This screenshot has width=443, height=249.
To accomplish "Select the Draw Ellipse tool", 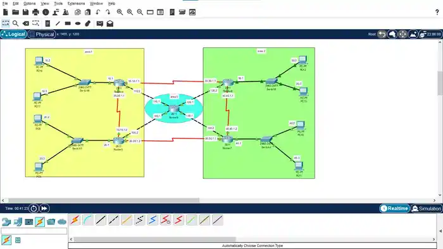I will coord(78,23).
